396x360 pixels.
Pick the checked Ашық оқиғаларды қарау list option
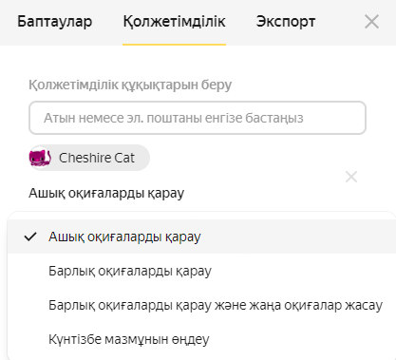(201, 237)
